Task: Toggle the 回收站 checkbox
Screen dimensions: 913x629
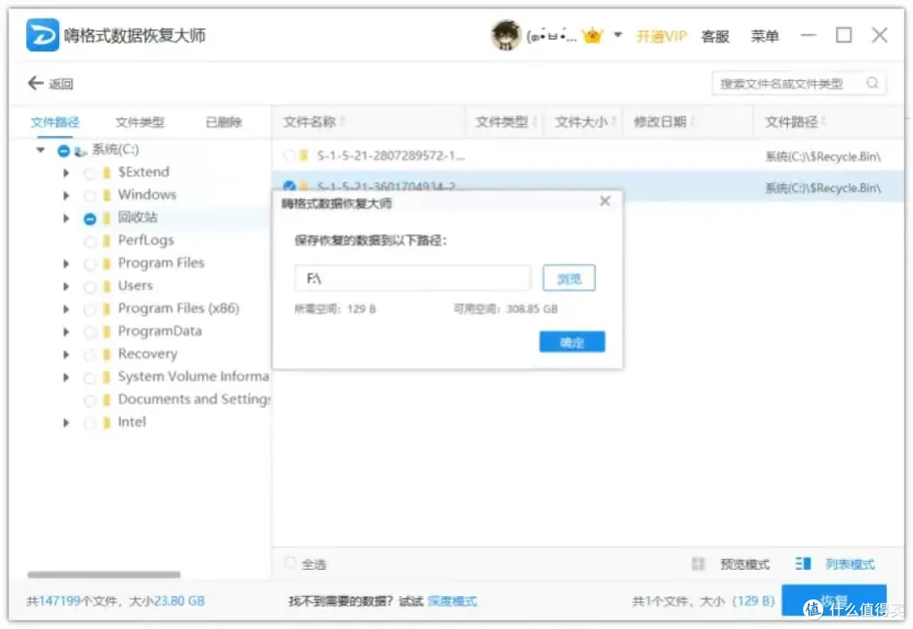Action: pyautogui.click(x=90, y=219)
